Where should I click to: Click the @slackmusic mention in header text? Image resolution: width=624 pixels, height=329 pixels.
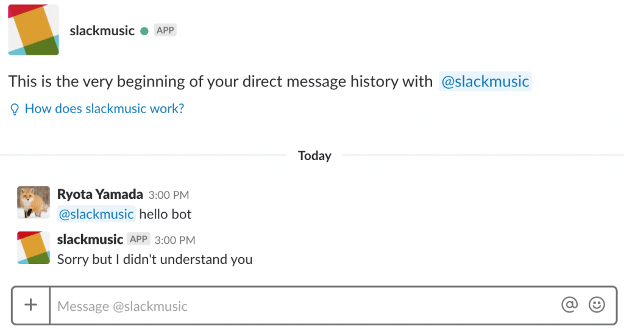(x=485, y=81)
